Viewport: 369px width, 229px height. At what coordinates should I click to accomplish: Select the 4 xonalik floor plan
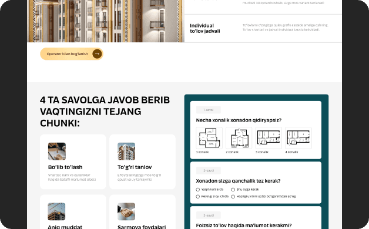coord(298,138)
